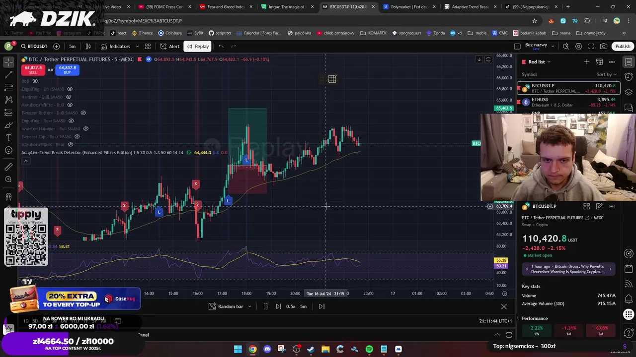This screenshot has height=357, width=636.
Task: Add a symbol to the Red list watchlist
Action: point(587,61)
